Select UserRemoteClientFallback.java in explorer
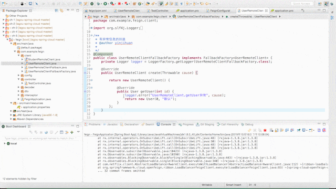The image size is (336, 189). [x=47, y=67]
